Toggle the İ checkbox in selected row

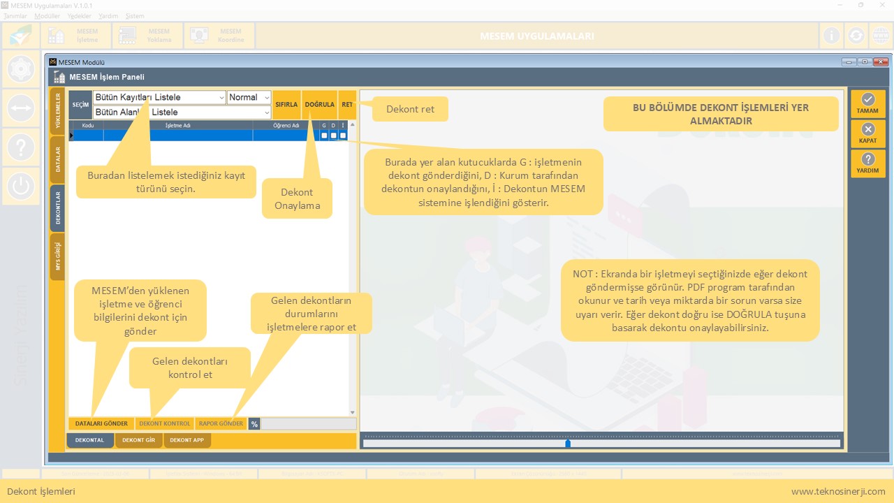[x=343, y=136]
